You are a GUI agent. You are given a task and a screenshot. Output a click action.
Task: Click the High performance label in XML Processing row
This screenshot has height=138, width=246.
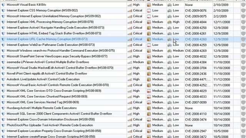click(176, 22)
